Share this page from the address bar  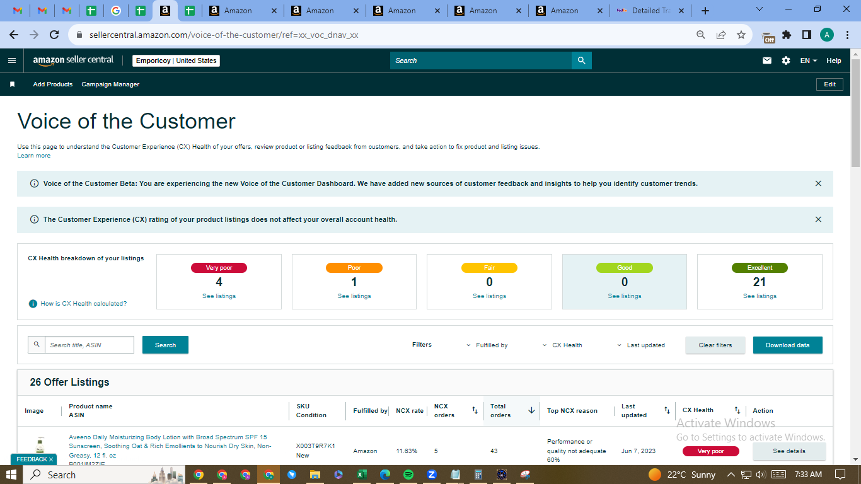pos(721,35)
